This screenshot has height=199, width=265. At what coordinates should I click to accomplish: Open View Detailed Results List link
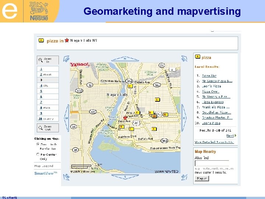[214, 142]
